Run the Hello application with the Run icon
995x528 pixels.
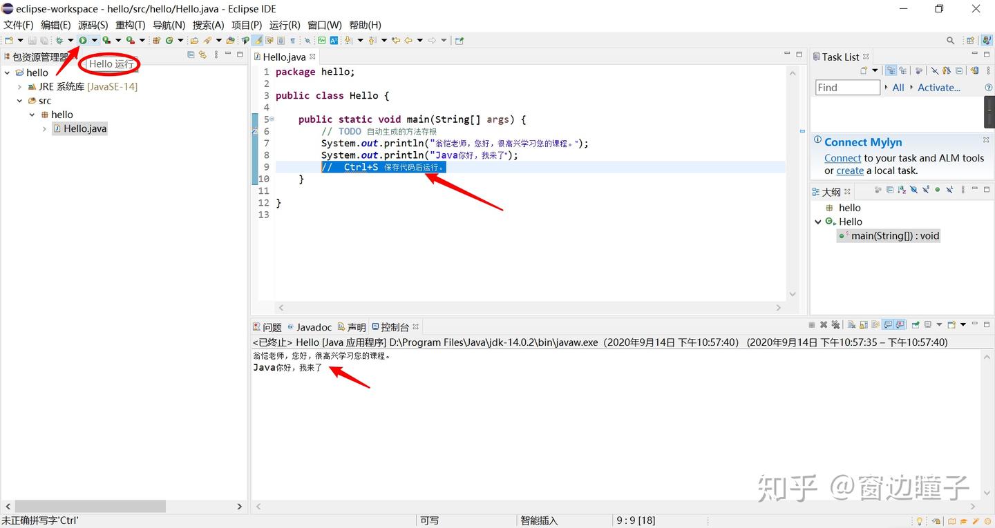(x=82, y=40)
